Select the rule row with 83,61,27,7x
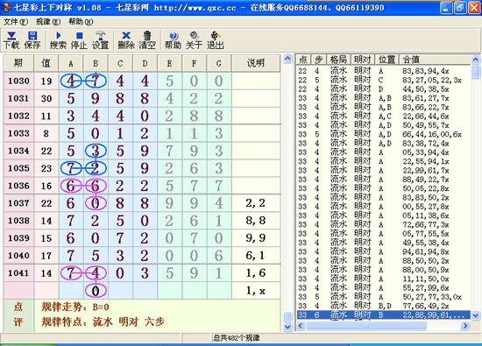The width and height of the screenshot is (482, 346). (383, 98)
